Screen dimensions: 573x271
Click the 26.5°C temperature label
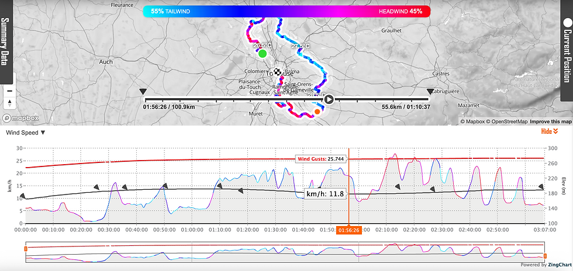263,46
